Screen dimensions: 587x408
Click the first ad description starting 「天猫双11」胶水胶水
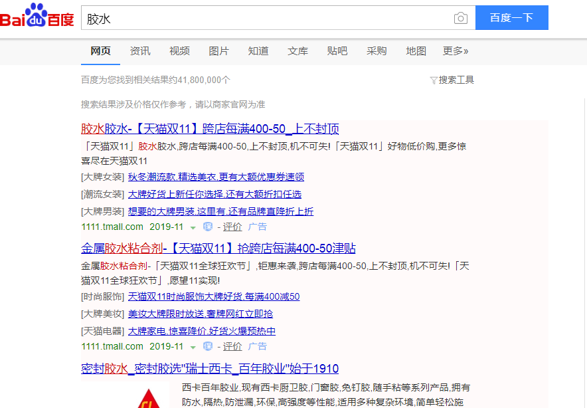click(274, 153)
